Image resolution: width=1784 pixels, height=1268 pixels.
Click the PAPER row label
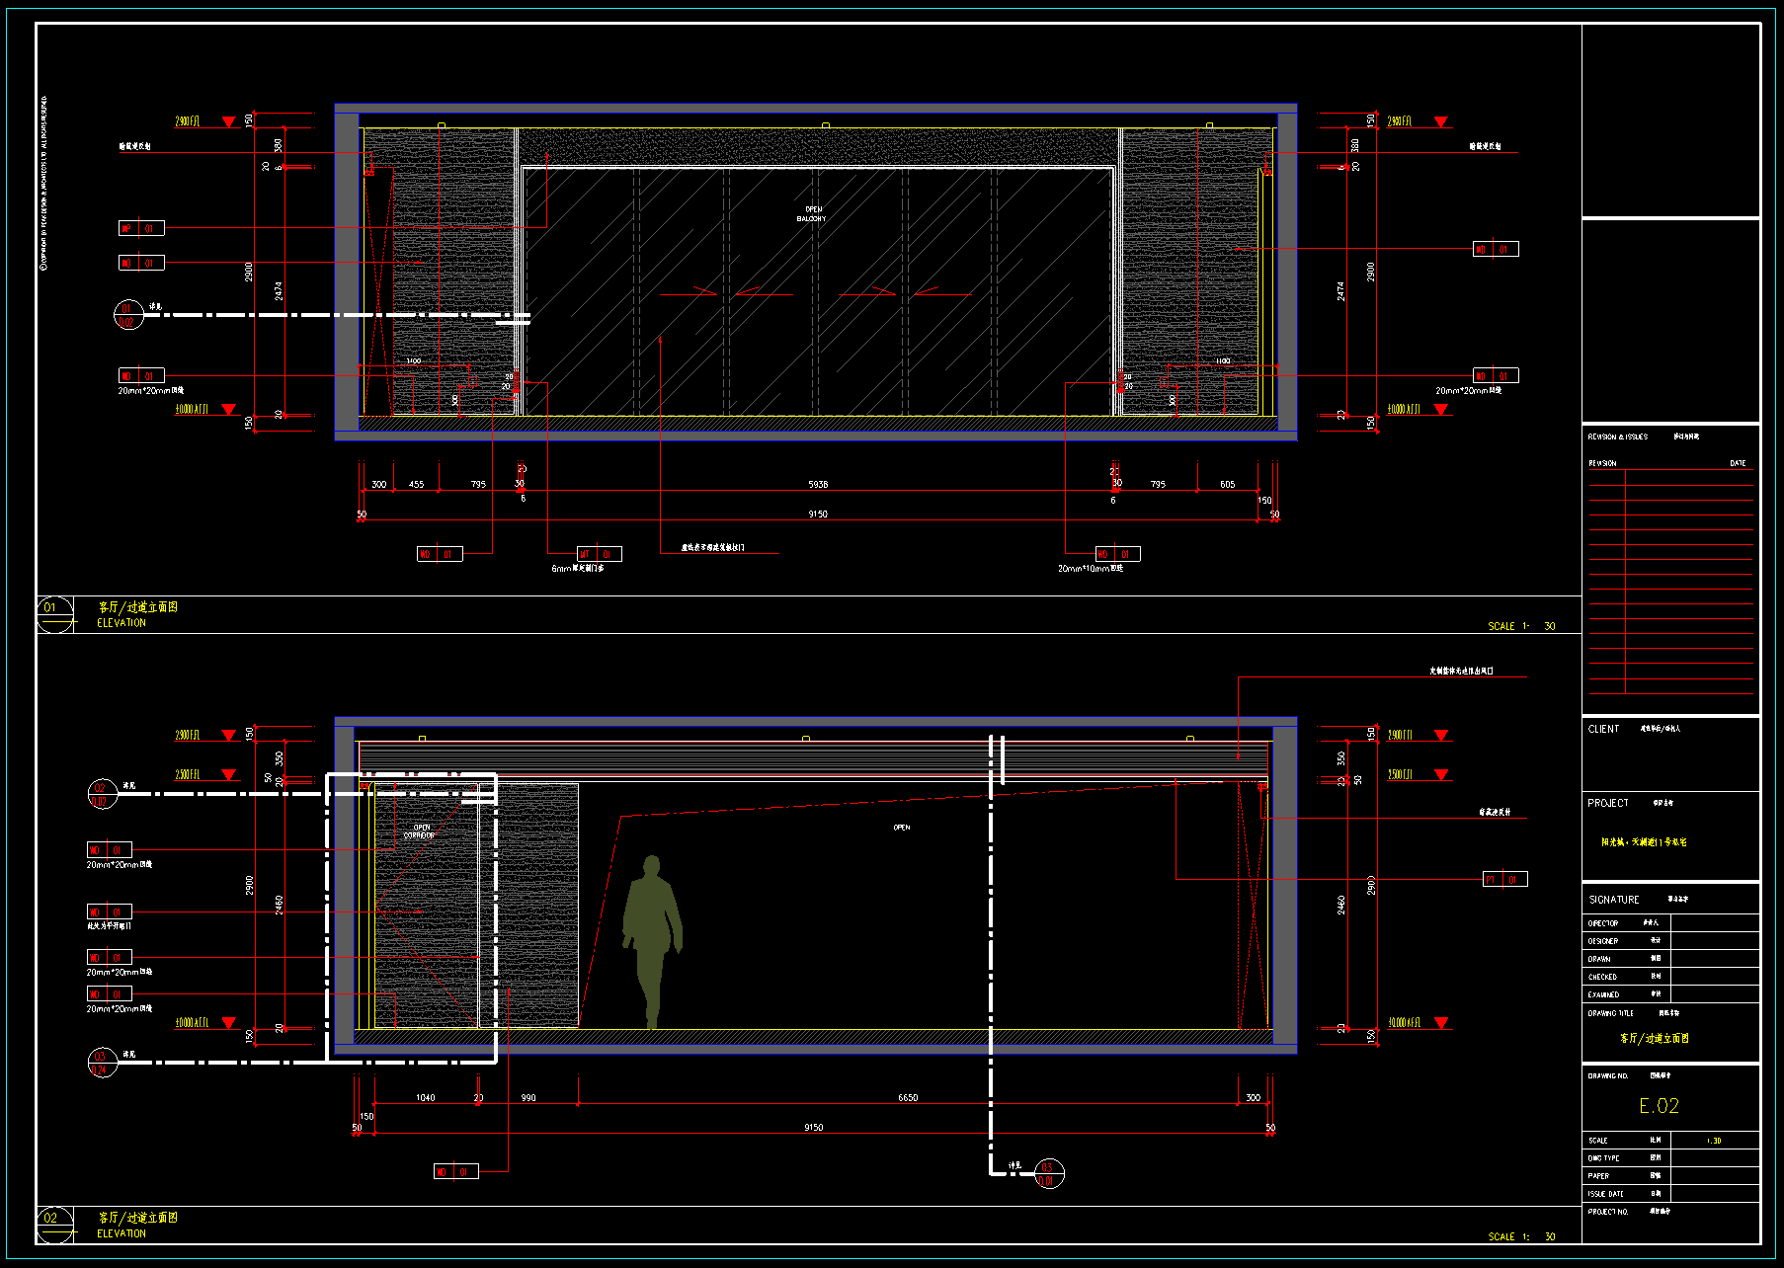[1598, 1176]
